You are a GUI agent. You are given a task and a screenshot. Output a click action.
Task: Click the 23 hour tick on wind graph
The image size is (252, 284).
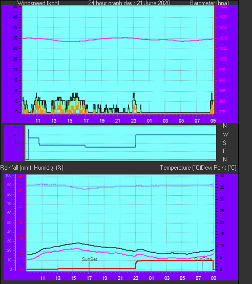pos(134,121)
